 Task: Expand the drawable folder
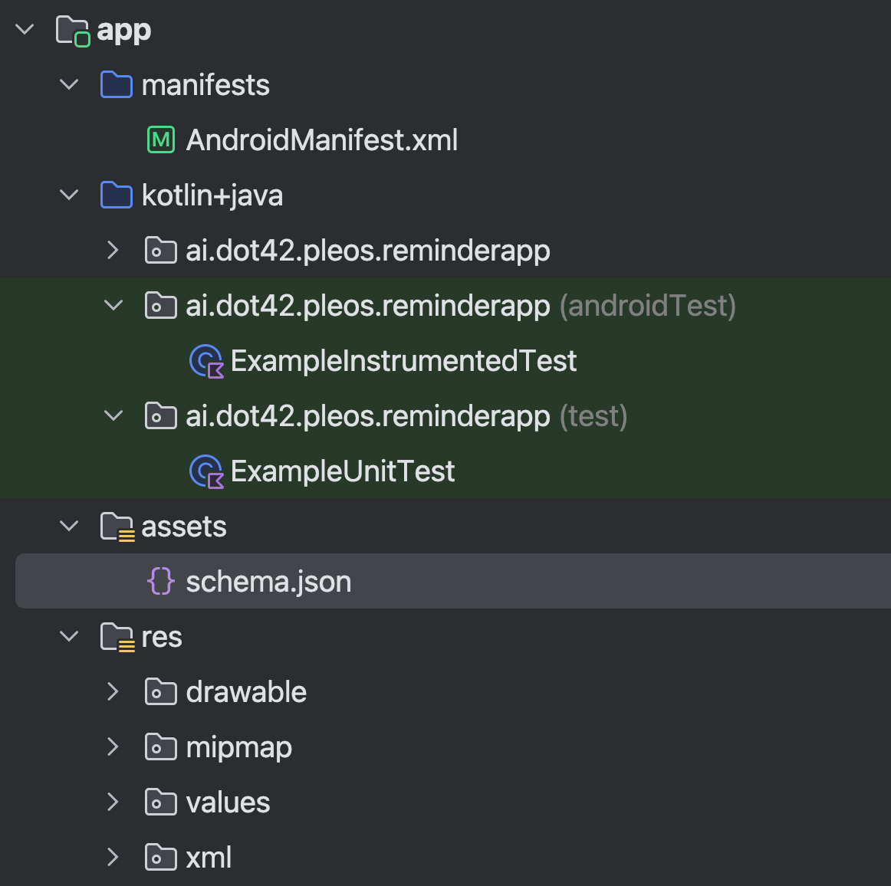[113, 691]
